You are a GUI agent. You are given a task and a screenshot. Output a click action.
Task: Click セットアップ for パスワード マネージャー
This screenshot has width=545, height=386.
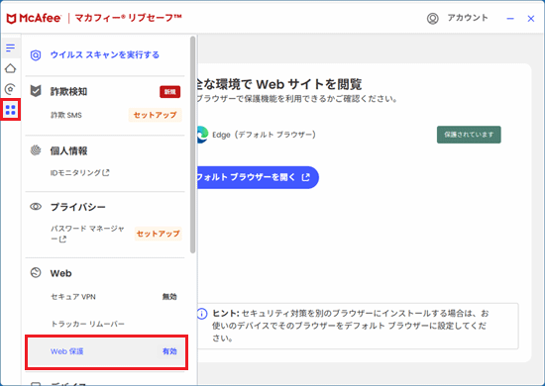tap(159, 234)
